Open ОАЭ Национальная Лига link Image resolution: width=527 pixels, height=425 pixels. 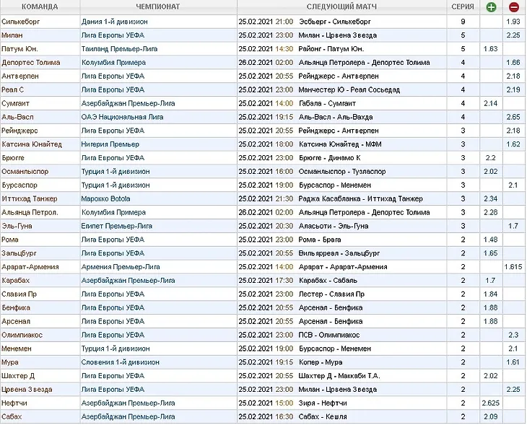click(x=122, y=117)
